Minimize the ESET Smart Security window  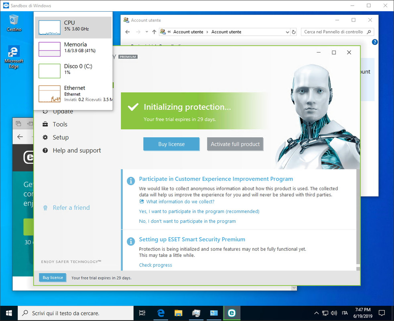pyautogui.click(x=319, y=52)
